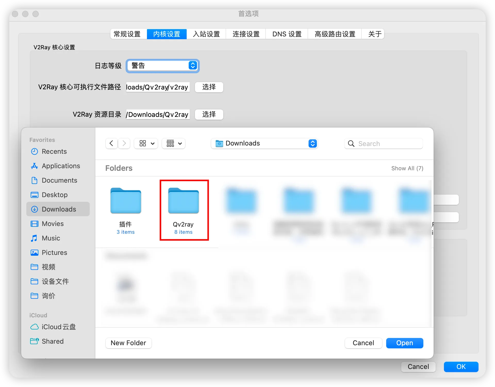This screenshot has width=495, height=387.
Task: Open the grouping options dropdown
Action: tap(173, 143)
